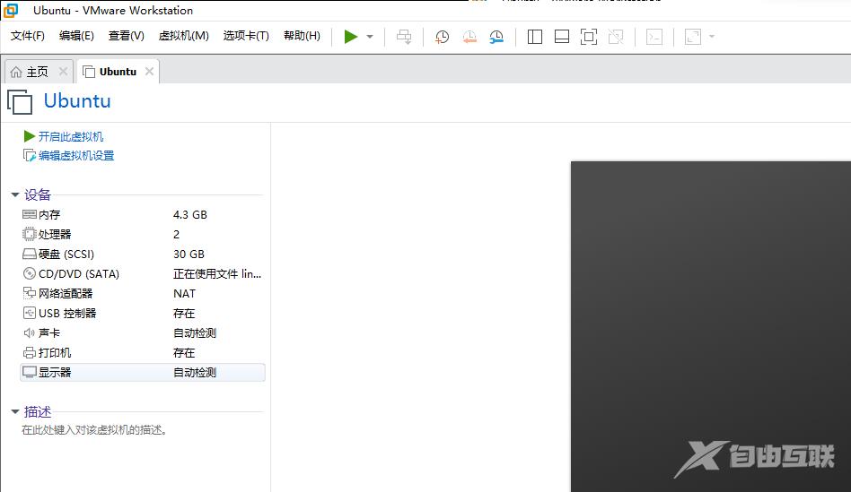
Task: Select the 内存 device row
Action: tap(143, 214)
